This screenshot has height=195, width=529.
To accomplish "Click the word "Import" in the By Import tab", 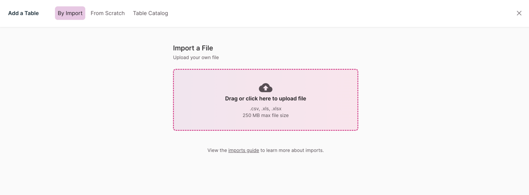I will (x=74, y=13).
